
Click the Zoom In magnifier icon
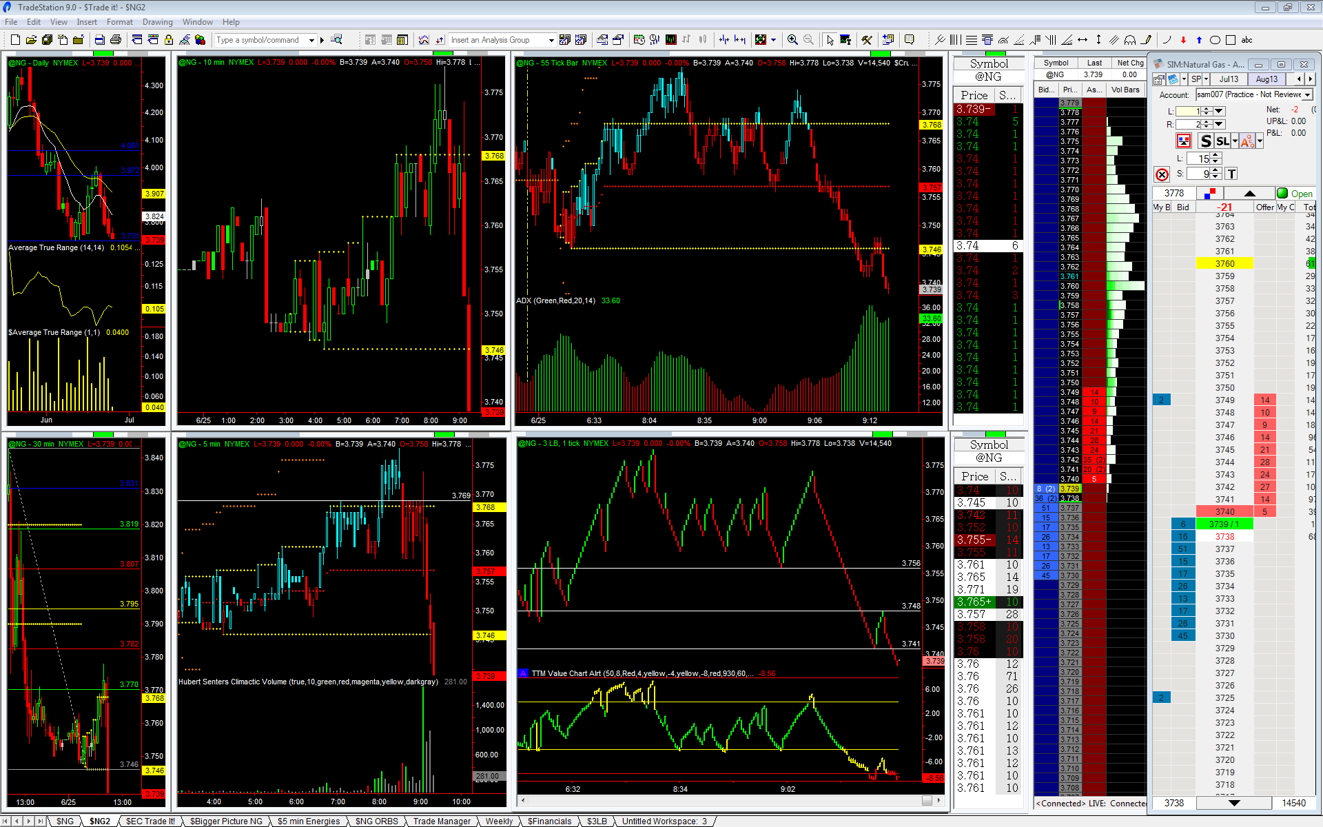coord(792,40)
